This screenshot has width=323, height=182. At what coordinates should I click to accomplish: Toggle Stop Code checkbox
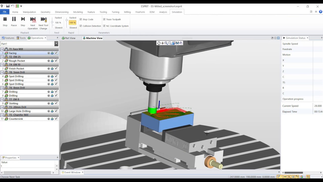(81, 19)
